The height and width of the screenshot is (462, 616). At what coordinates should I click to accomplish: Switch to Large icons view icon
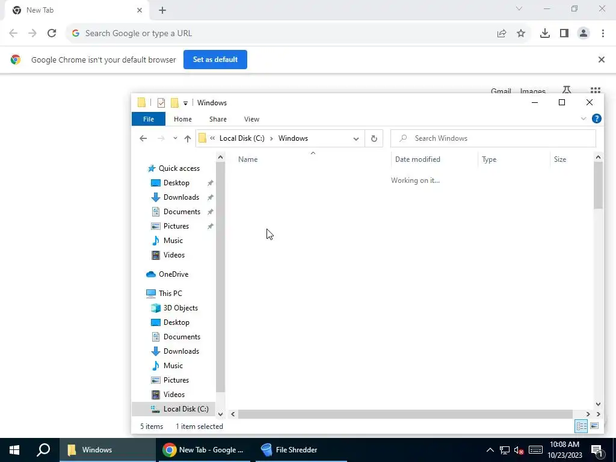(x=594, y=426)
